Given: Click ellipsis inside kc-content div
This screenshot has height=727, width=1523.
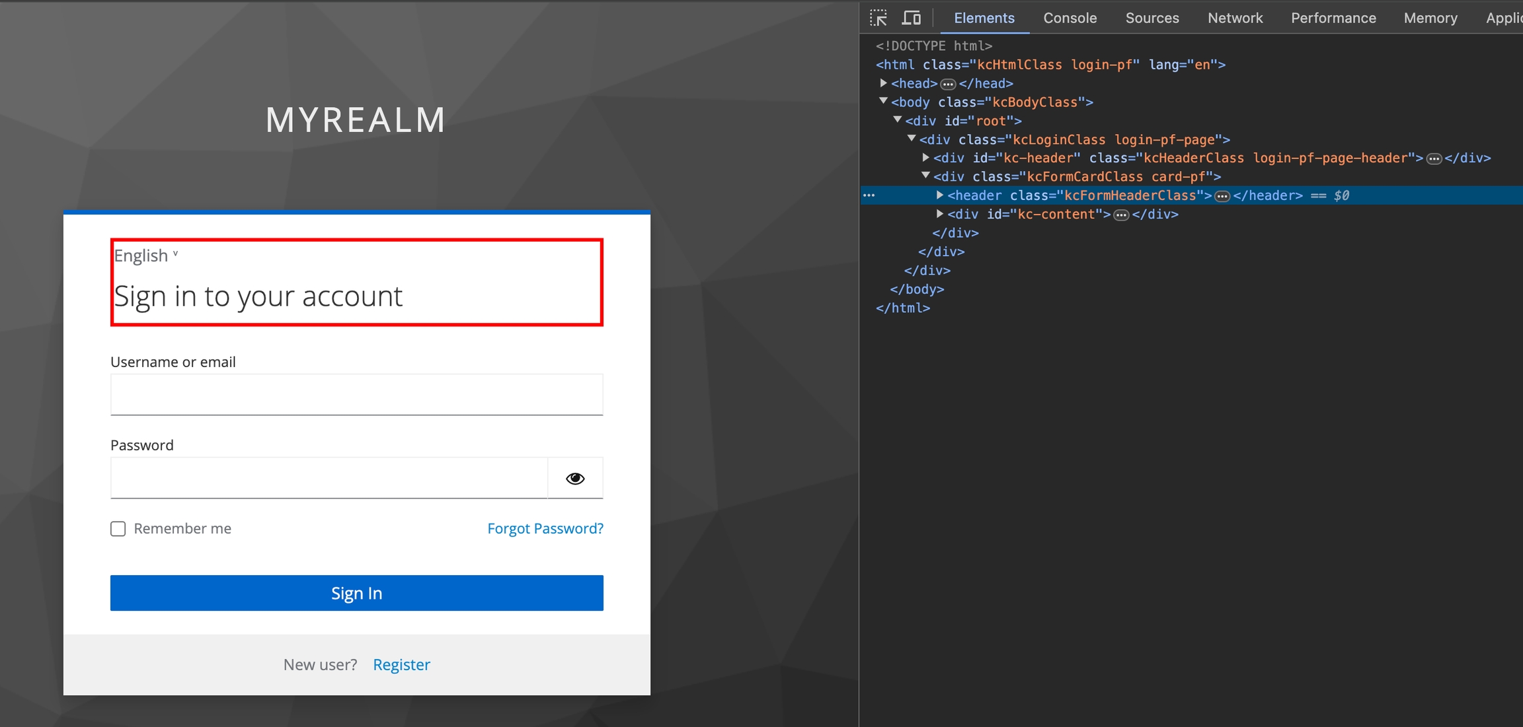Looking at the screenshot, I should [x=1121, y=215].
